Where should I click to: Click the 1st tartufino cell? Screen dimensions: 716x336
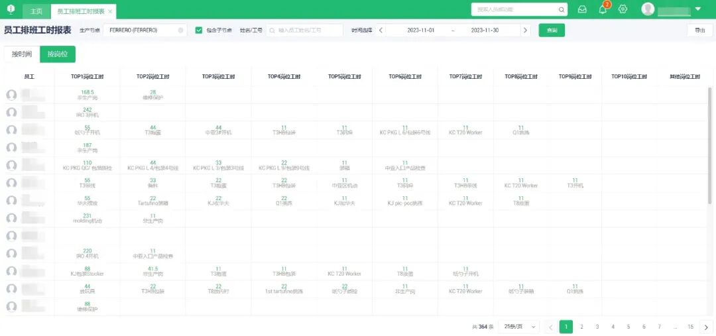284,289
